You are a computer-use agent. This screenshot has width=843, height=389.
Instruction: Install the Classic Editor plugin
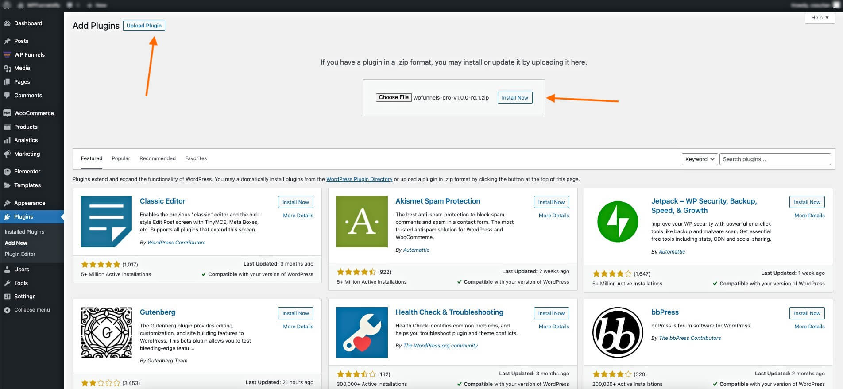[296, 202]
